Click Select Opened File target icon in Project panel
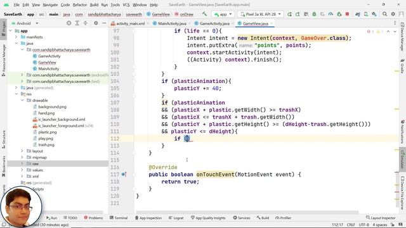Viewport: 406px width, 228px height. [x=69, y=23]
